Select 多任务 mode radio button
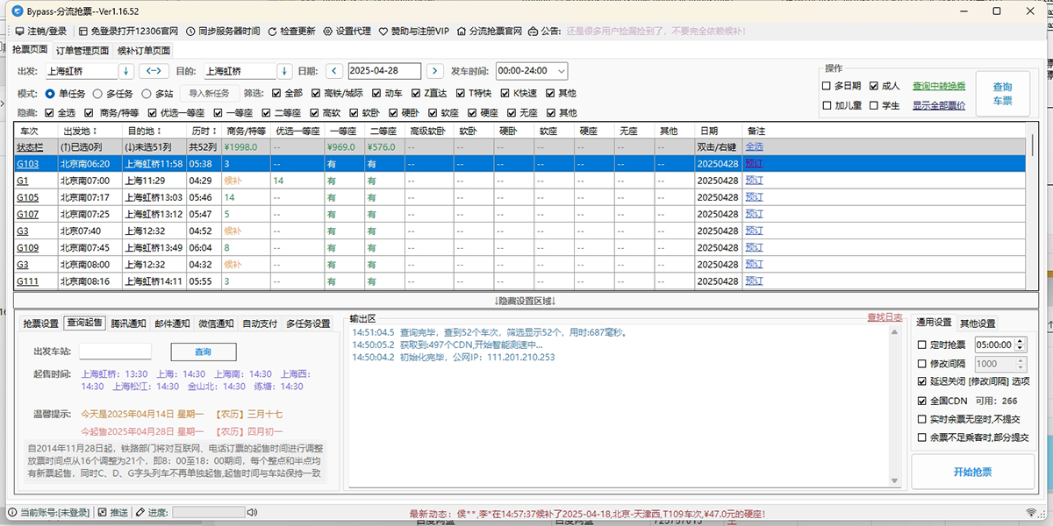The image size is (1053, 526). click(97, 93)
